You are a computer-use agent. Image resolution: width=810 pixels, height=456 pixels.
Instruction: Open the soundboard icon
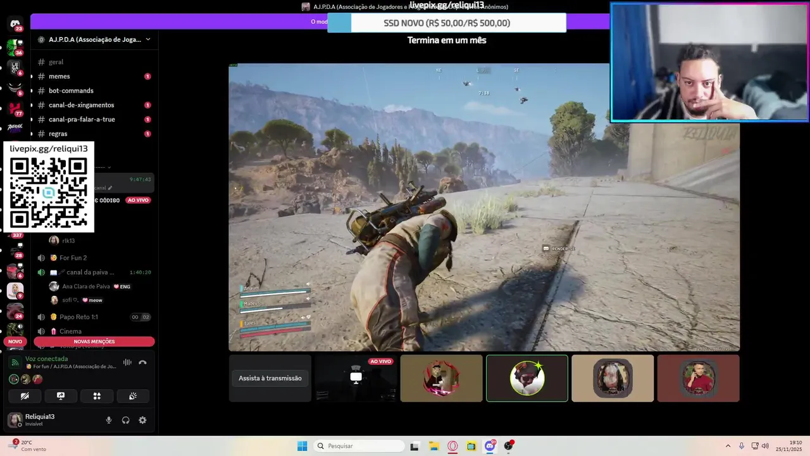(x=133, y=396)
